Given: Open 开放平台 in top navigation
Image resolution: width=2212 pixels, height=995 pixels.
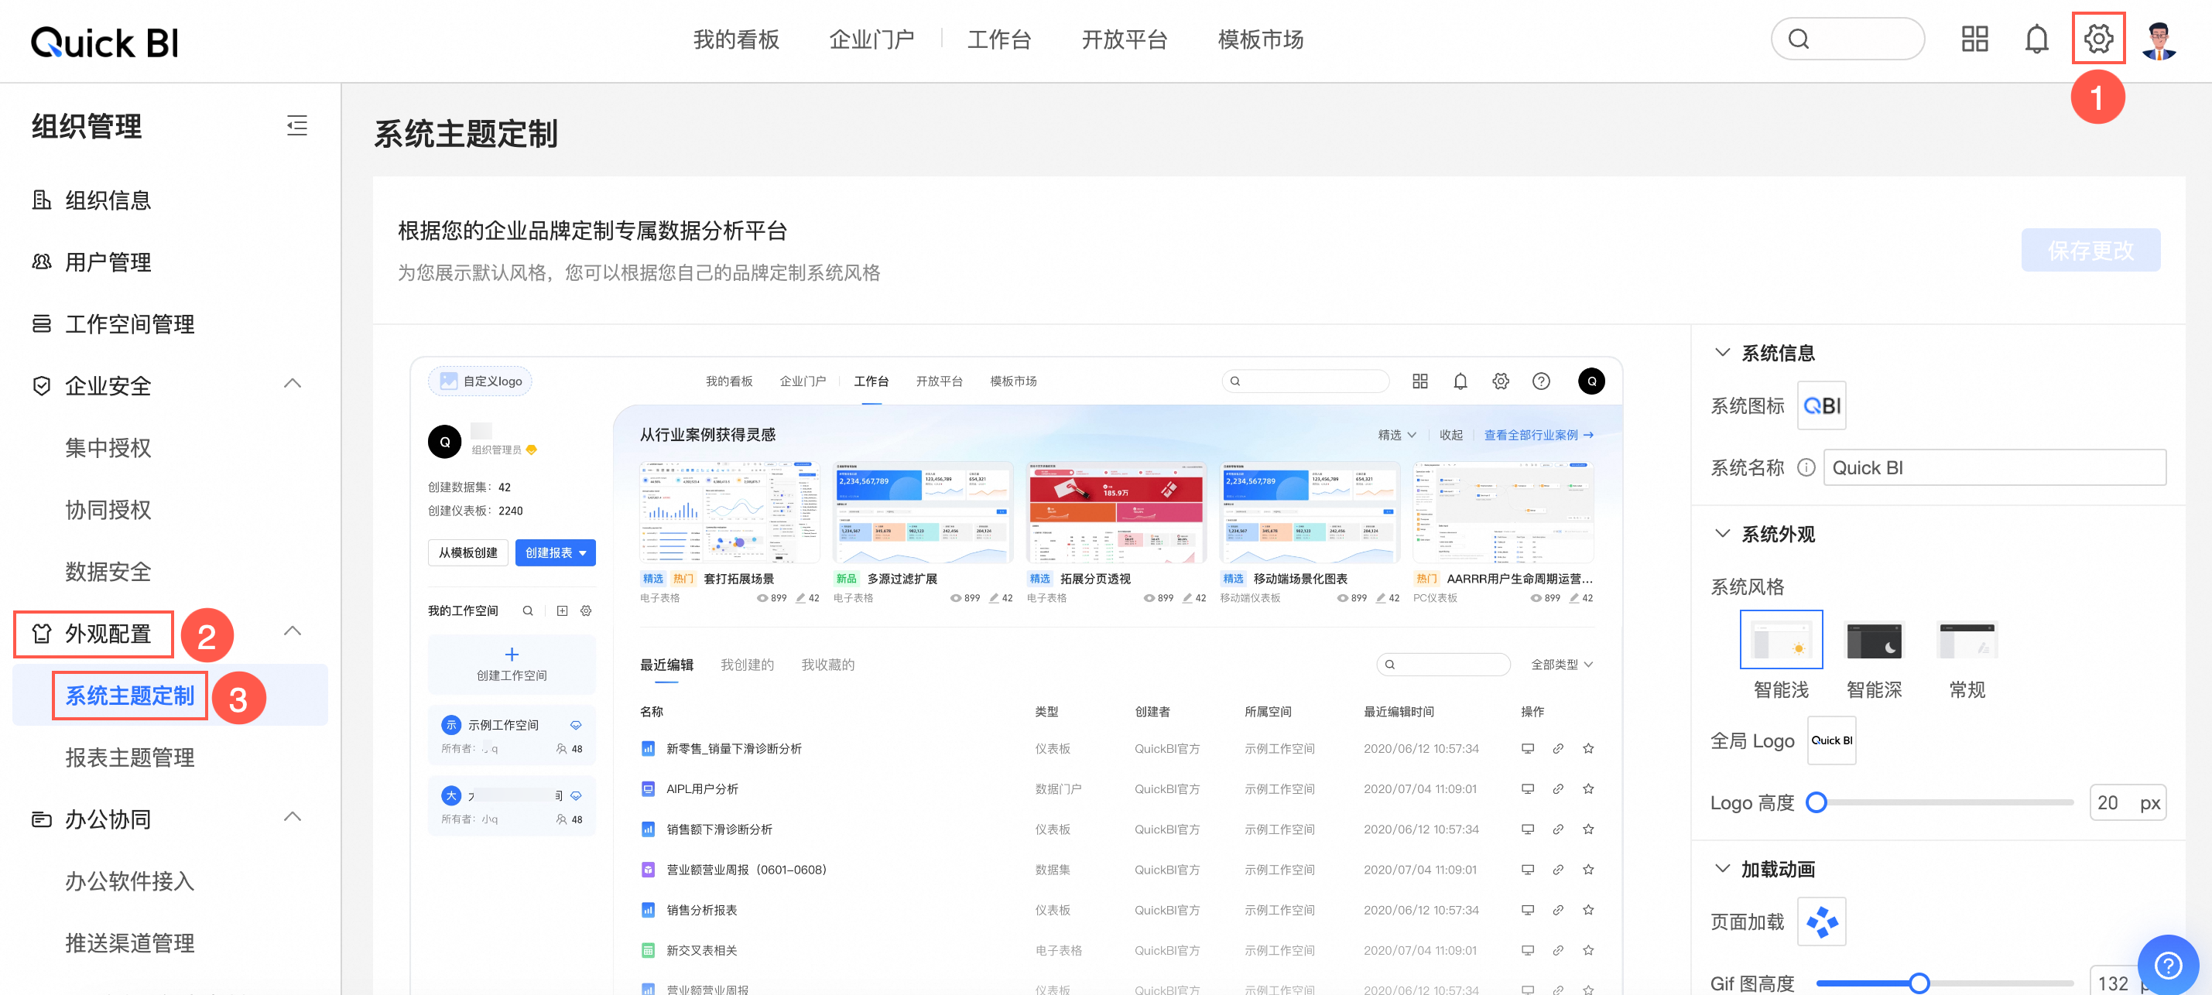Looking at the screenshot, I should coord(1124,39).
